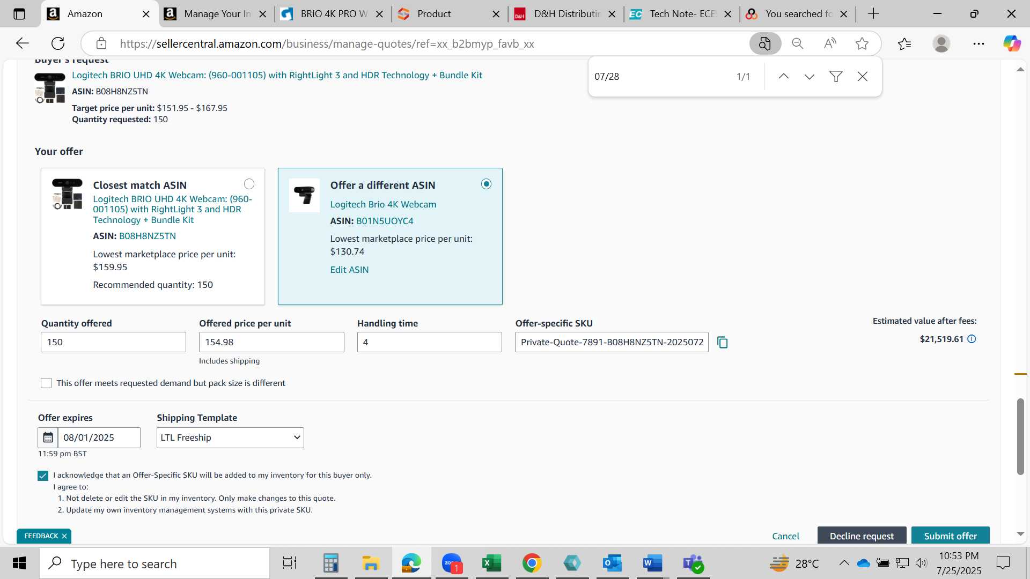This screenshot has height=579, width=1030.
Task: Click the Windows taskbar search box
Action: click(x=154, y=563)
